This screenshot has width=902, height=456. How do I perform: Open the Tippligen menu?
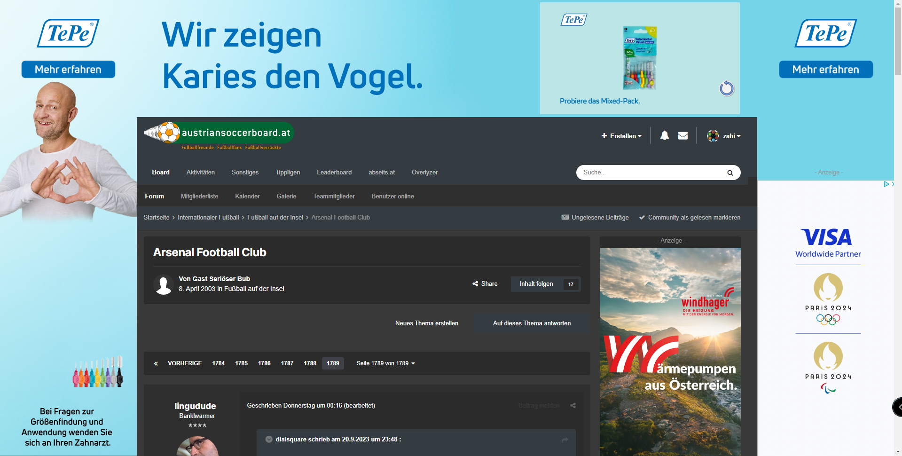[x=288, y=173]
